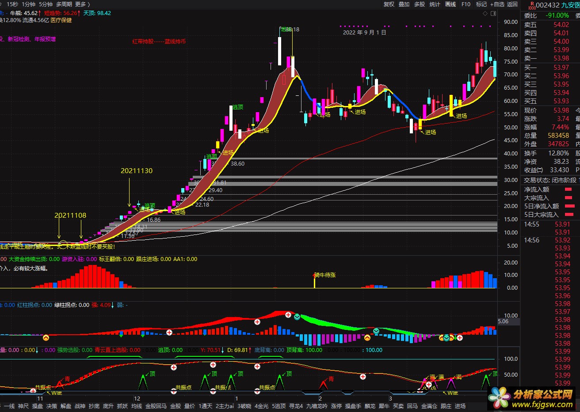Image resolution: width=580 pixels, height=412 pixels.
Task: Switch to the 1分钟 period
Action: click(x=29, y=4)
